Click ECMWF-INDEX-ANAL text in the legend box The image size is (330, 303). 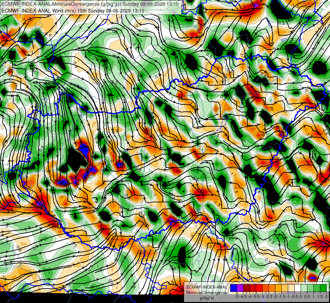tap(207, 287)
